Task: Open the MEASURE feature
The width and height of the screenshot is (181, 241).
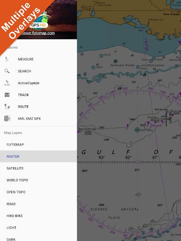Action: pos(38,59)
